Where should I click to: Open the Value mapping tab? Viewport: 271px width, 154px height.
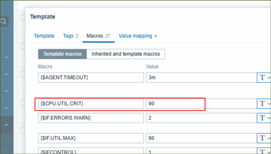click(138, 36)
